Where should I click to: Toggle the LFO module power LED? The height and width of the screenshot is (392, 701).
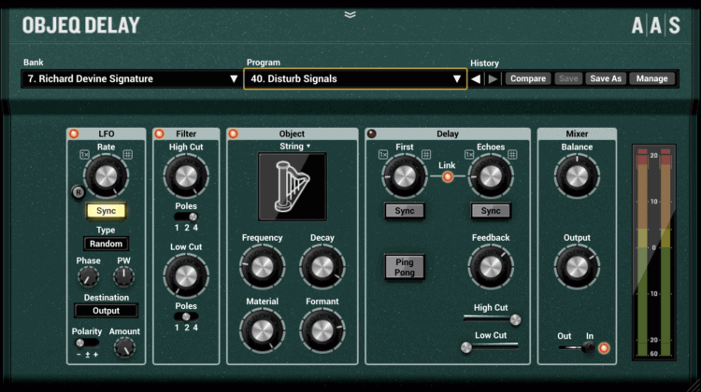(74, 133)
